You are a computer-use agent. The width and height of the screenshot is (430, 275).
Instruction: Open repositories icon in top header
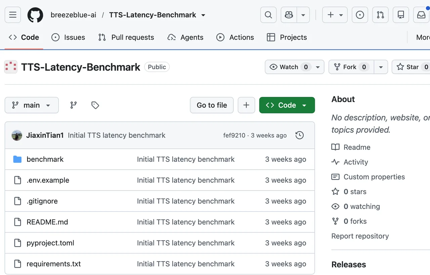pyautogui.click(x=401, y=15)
